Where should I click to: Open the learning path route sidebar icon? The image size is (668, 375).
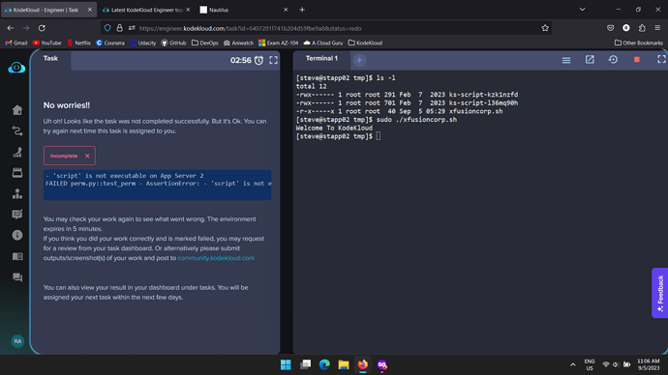click(x=17, y=130)
